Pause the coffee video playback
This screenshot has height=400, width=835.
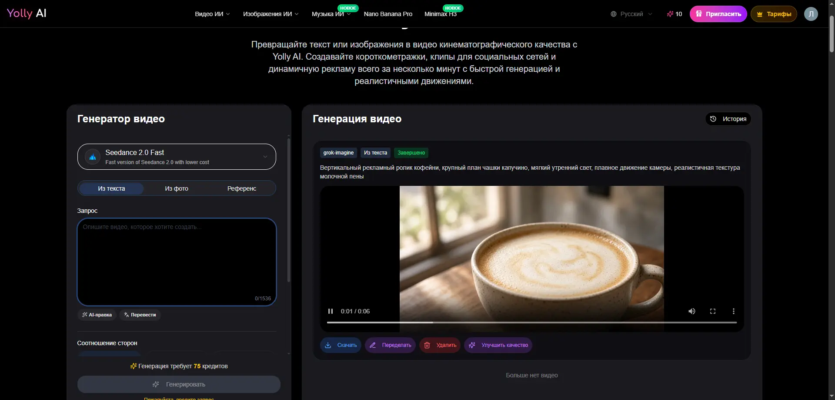coord(331,311)
